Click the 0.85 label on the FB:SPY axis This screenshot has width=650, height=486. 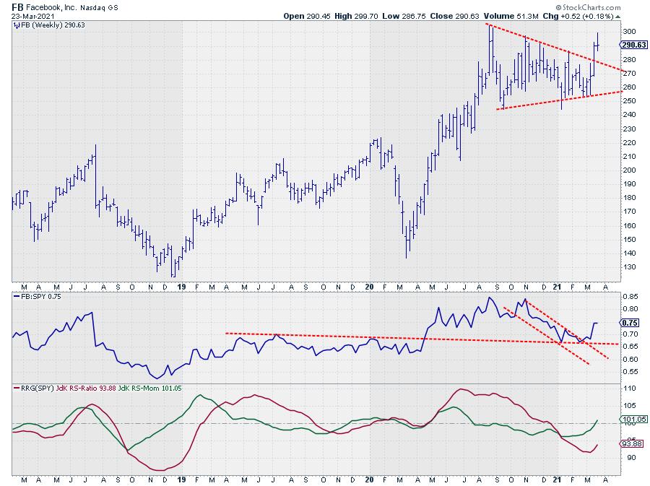pyautogui.click(x=630, y=297)
